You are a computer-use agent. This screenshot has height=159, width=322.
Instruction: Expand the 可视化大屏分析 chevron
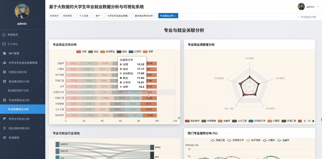click(41, 72)
